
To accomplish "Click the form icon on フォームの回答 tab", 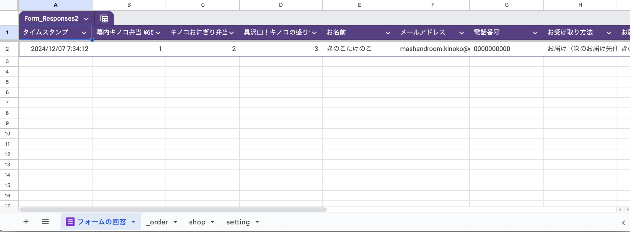I will click(70, 222).
